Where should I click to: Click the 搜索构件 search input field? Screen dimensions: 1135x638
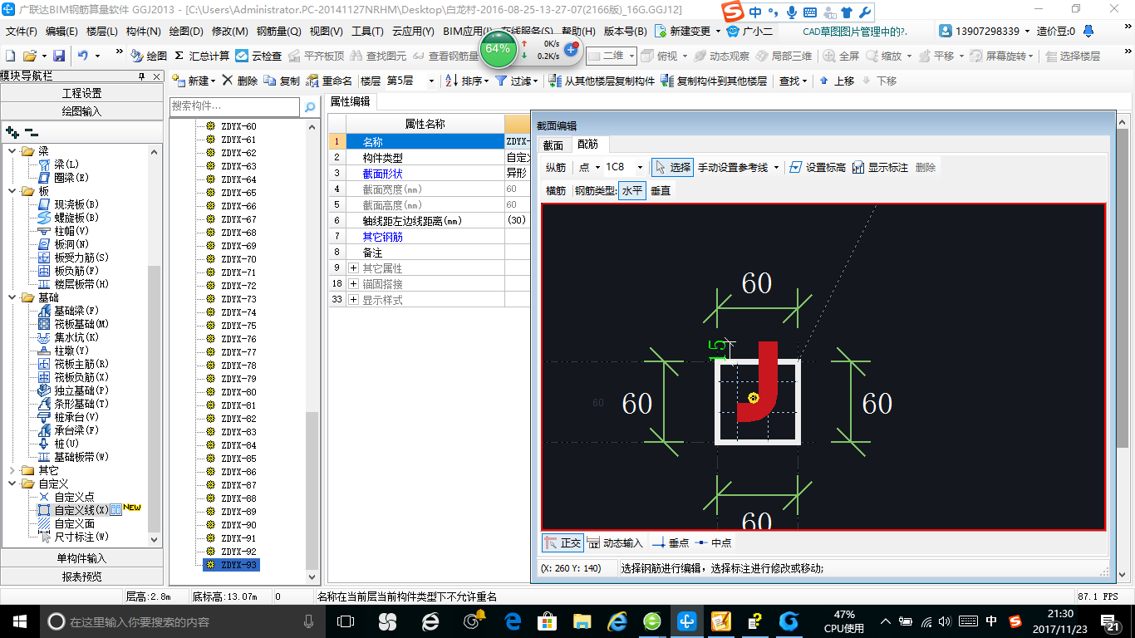click(234, 107)
